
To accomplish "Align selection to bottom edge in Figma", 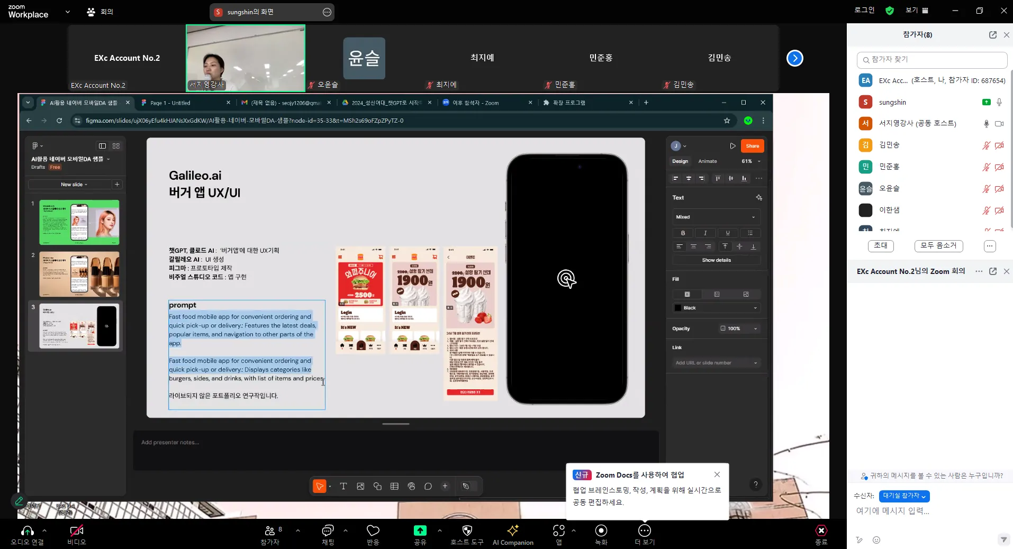I will (744, 178).
